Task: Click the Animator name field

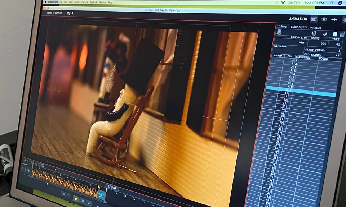Action: pyautogui.click(x=289, y=50)
